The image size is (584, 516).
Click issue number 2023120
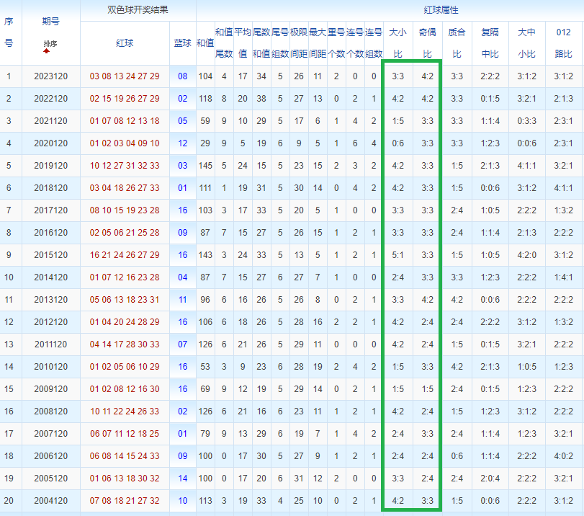click(x=51, y=76)
